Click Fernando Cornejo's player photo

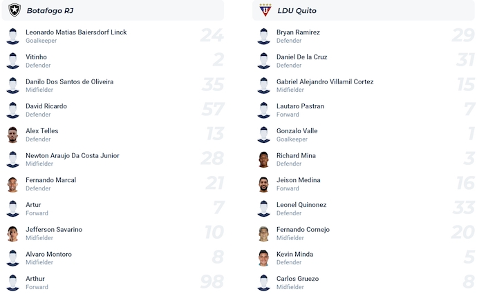coord(263,233)
